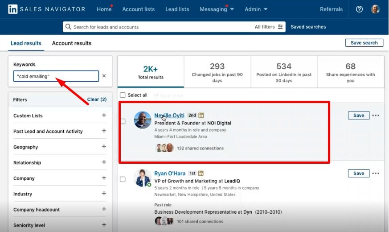Open the Admin dropdown menu
This screenshot has width=389, height=232.
pyautogui.click(x=256, y=9)
